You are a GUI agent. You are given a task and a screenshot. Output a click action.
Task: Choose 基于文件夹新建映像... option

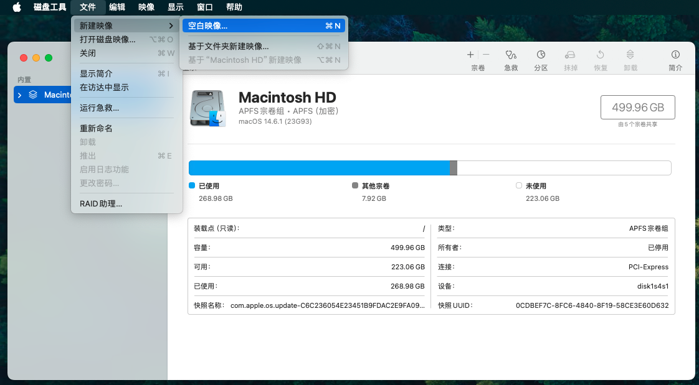pos(264,46)
